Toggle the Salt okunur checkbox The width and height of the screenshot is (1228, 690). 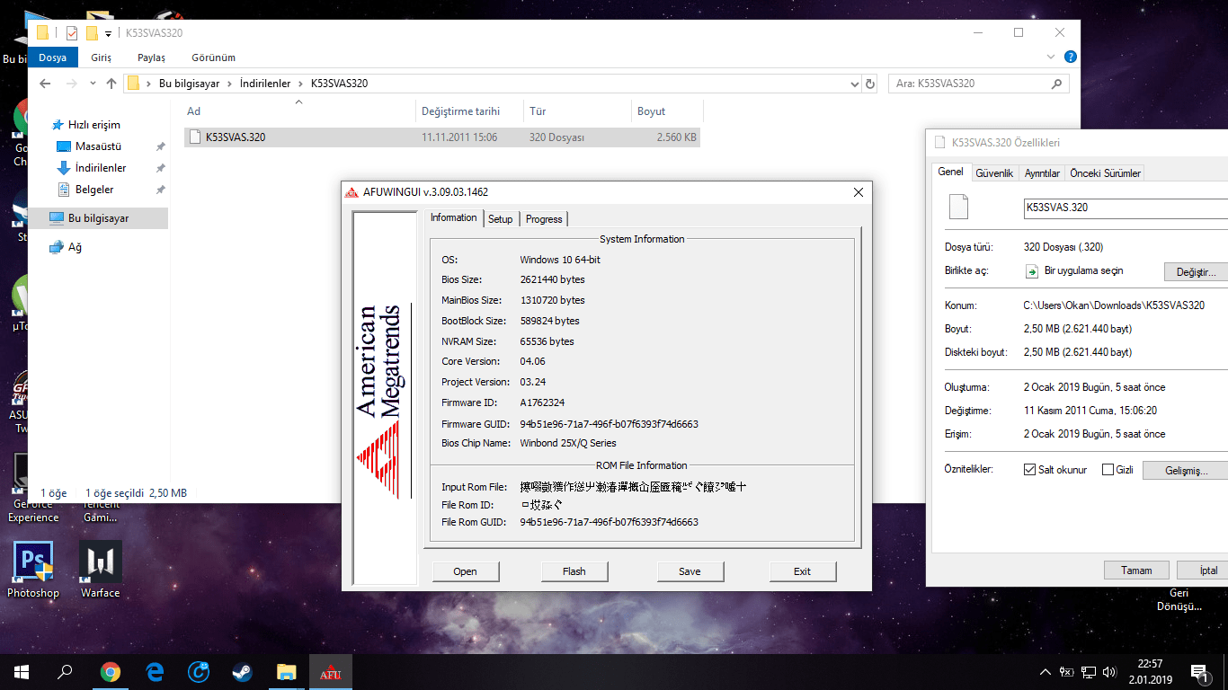[x=1030, y=470]
